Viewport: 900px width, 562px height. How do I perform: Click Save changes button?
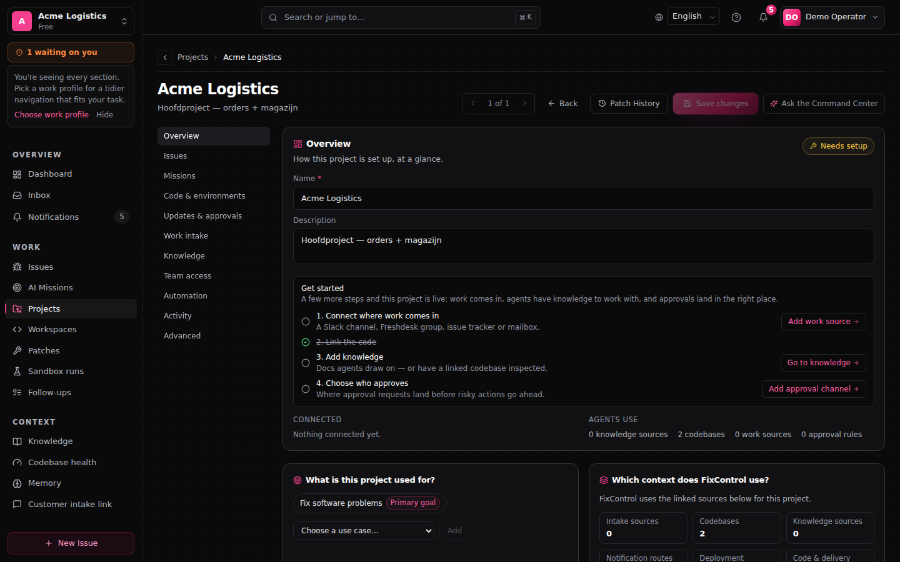click(716, 104)
